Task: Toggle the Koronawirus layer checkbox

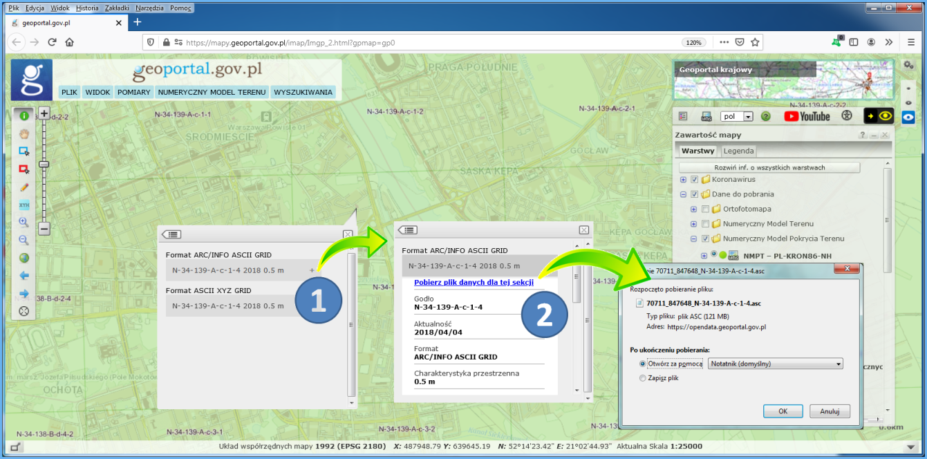Action: pyautogui.click(x=695, y=180)
